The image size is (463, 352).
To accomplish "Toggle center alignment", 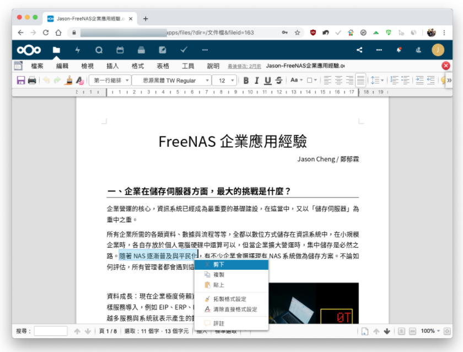I will [x=338, y=80].
